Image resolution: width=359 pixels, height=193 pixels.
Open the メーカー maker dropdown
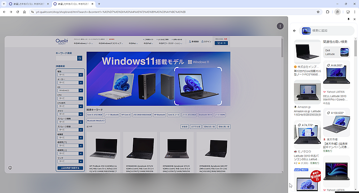(x=70, y=83)
